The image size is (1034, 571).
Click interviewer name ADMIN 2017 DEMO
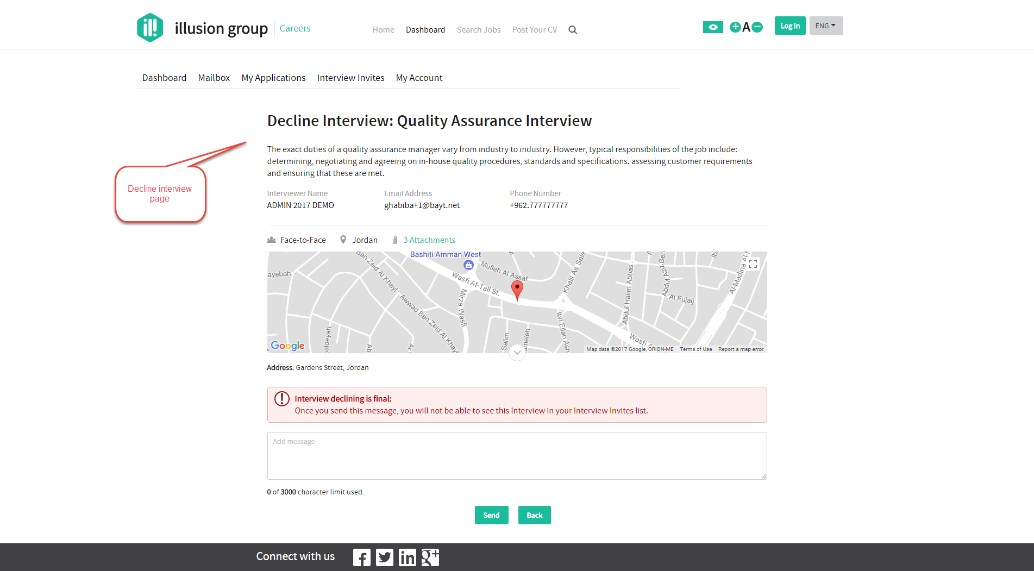[300, 205]
